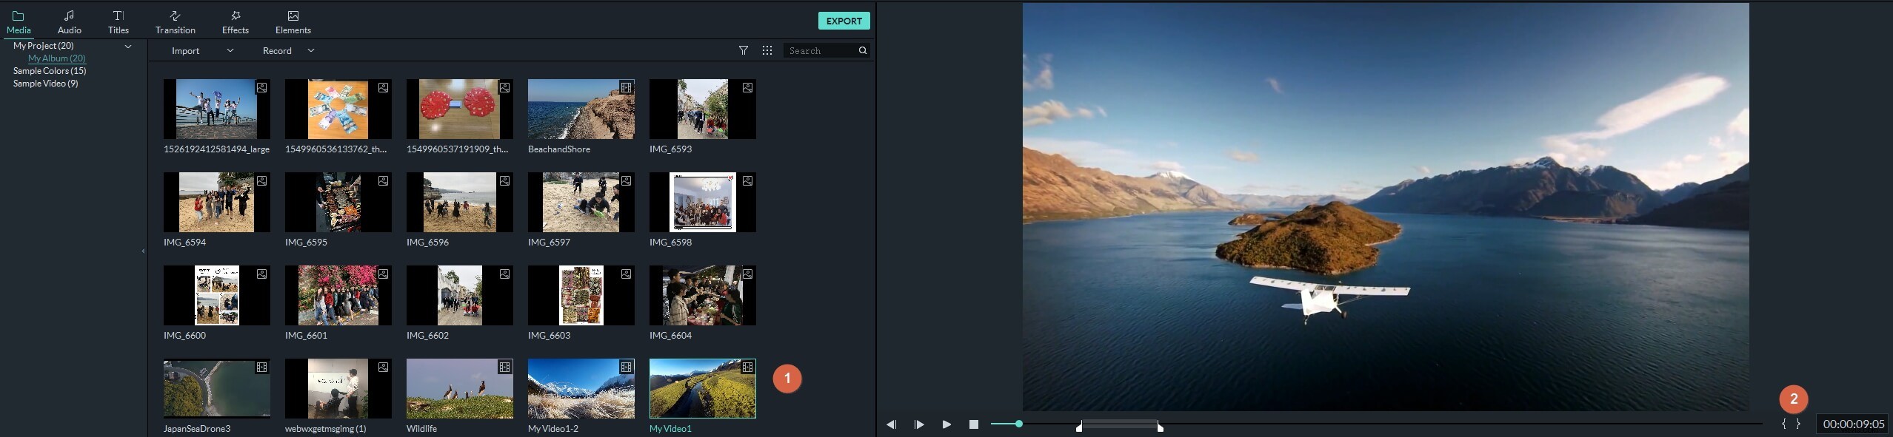1893x437 pixels.
Task: Select the BeachandShore video clip
Action: click(x=581, y=109)
